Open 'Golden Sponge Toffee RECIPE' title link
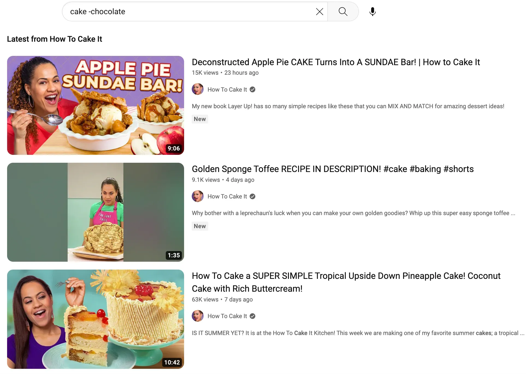This screenshot has width=526, height=374. point(332,169)
